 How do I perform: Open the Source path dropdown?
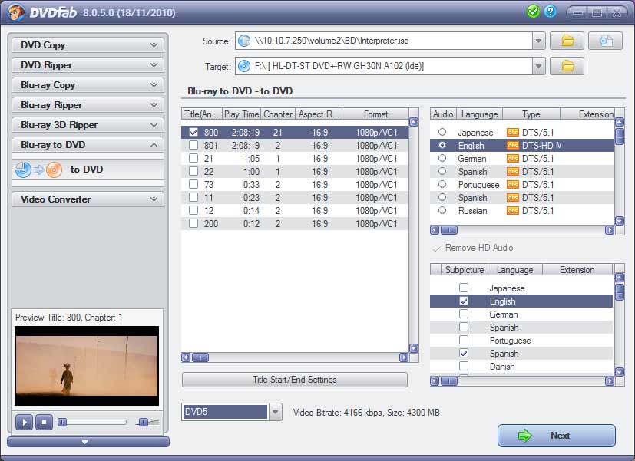(538, 41)
